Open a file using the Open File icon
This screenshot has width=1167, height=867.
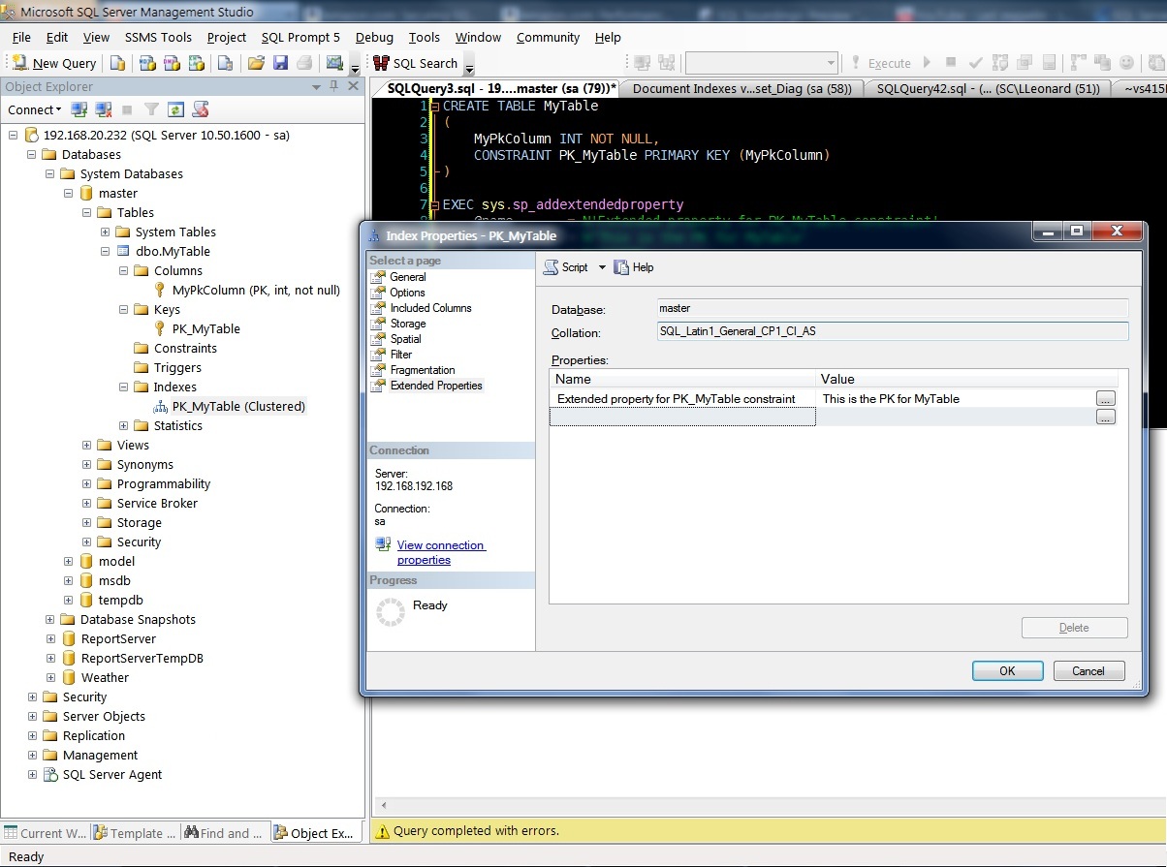coord(257,63)
